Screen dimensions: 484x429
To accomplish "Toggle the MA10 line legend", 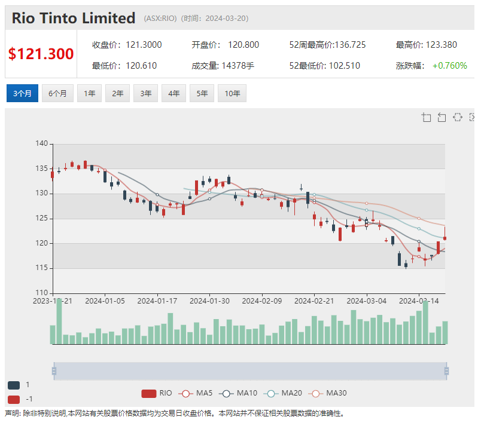I will tap(238, 394).
